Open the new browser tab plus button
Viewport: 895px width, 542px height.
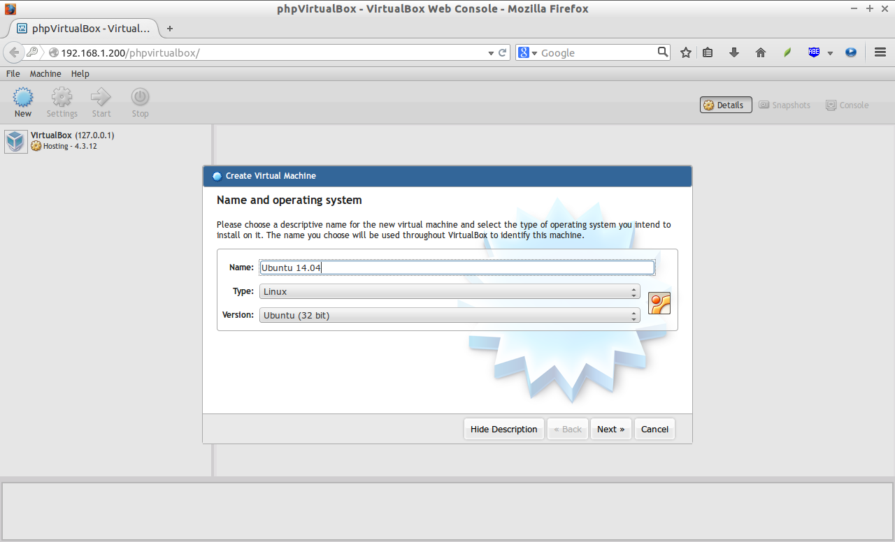[169, 29]
